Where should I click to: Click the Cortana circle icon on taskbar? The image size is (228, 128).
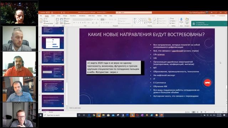(x=79, y=115)
